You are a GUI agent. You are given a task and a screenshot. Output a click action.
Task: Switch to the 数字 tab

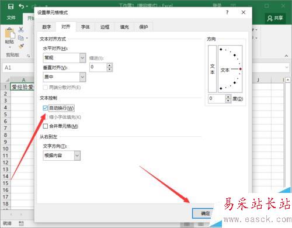click(x=47, y=27)
